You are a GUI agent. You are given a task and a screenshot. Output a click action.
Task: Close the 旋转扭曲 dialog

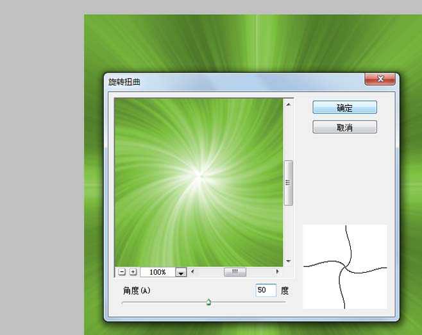tap(380, 79)
